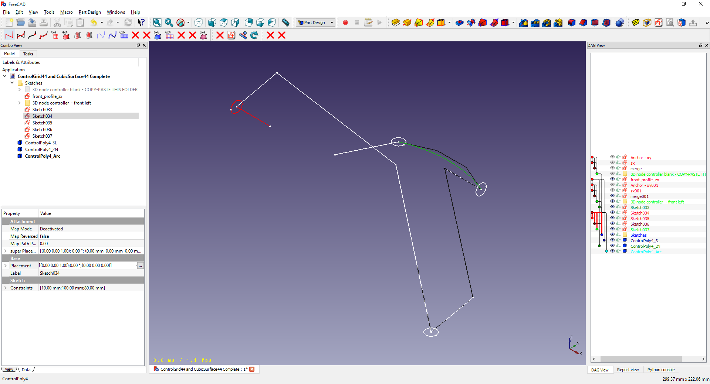Open the Part Design workbench dropdown
Image resolution: width=710 pixels, height=384 pixels.
click(315, 23)
